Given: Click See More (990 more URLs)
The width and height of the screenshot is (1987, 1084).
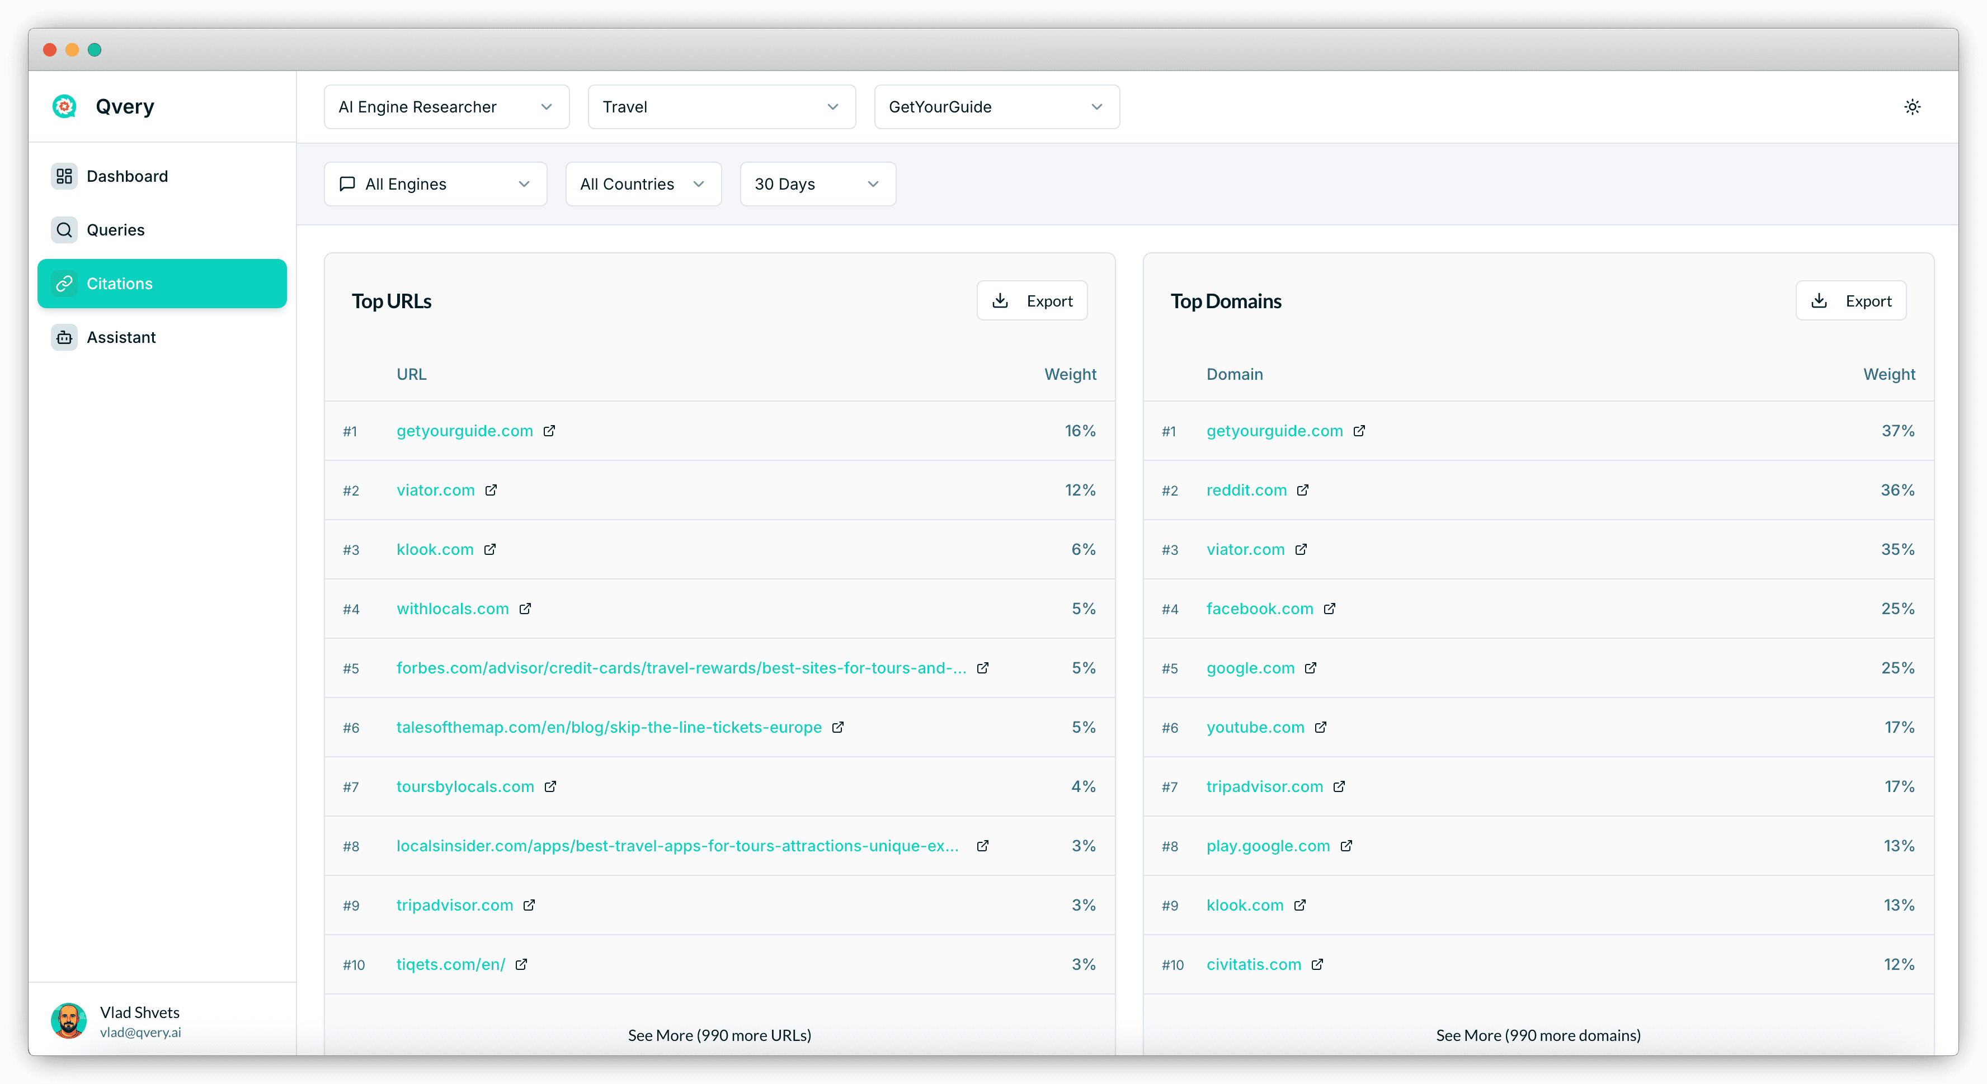Looking at the screenshot, I should 719,1035.
